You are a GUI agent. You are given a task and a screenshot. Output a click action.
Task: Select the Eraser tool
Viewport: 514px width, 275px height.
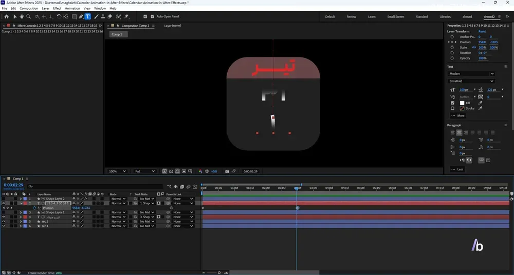point(110,16)
